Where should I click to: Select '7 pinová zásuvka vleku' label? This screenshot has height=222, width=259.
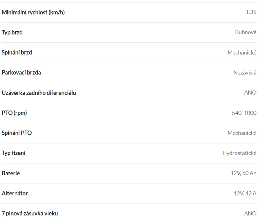(x=30, y=214)
